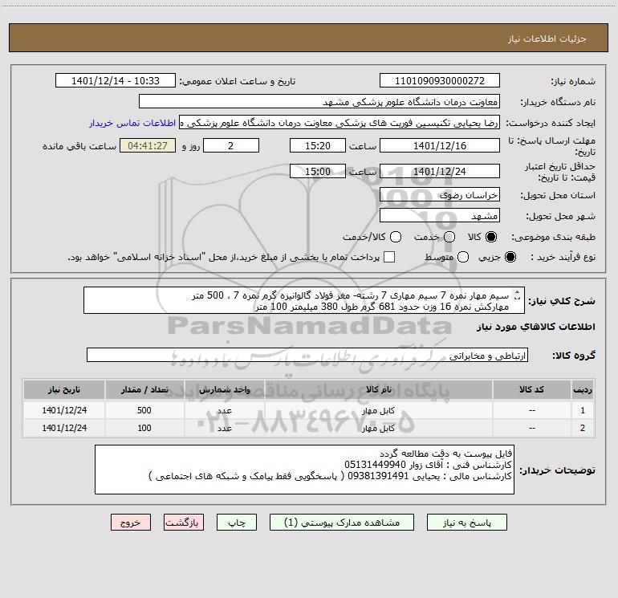
Task: Click the remaining time 04:41:27 countdown field
Action: [148, 145]
